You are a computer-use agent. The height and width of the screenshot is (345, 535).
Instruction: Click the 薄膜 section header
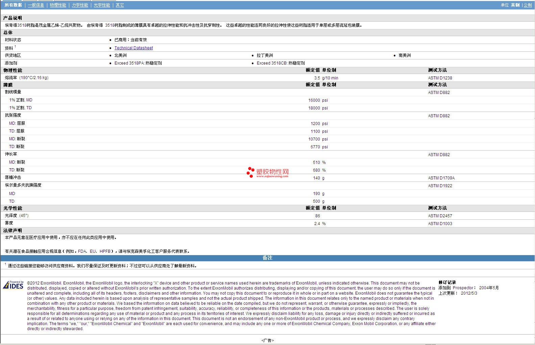(8, 85)
